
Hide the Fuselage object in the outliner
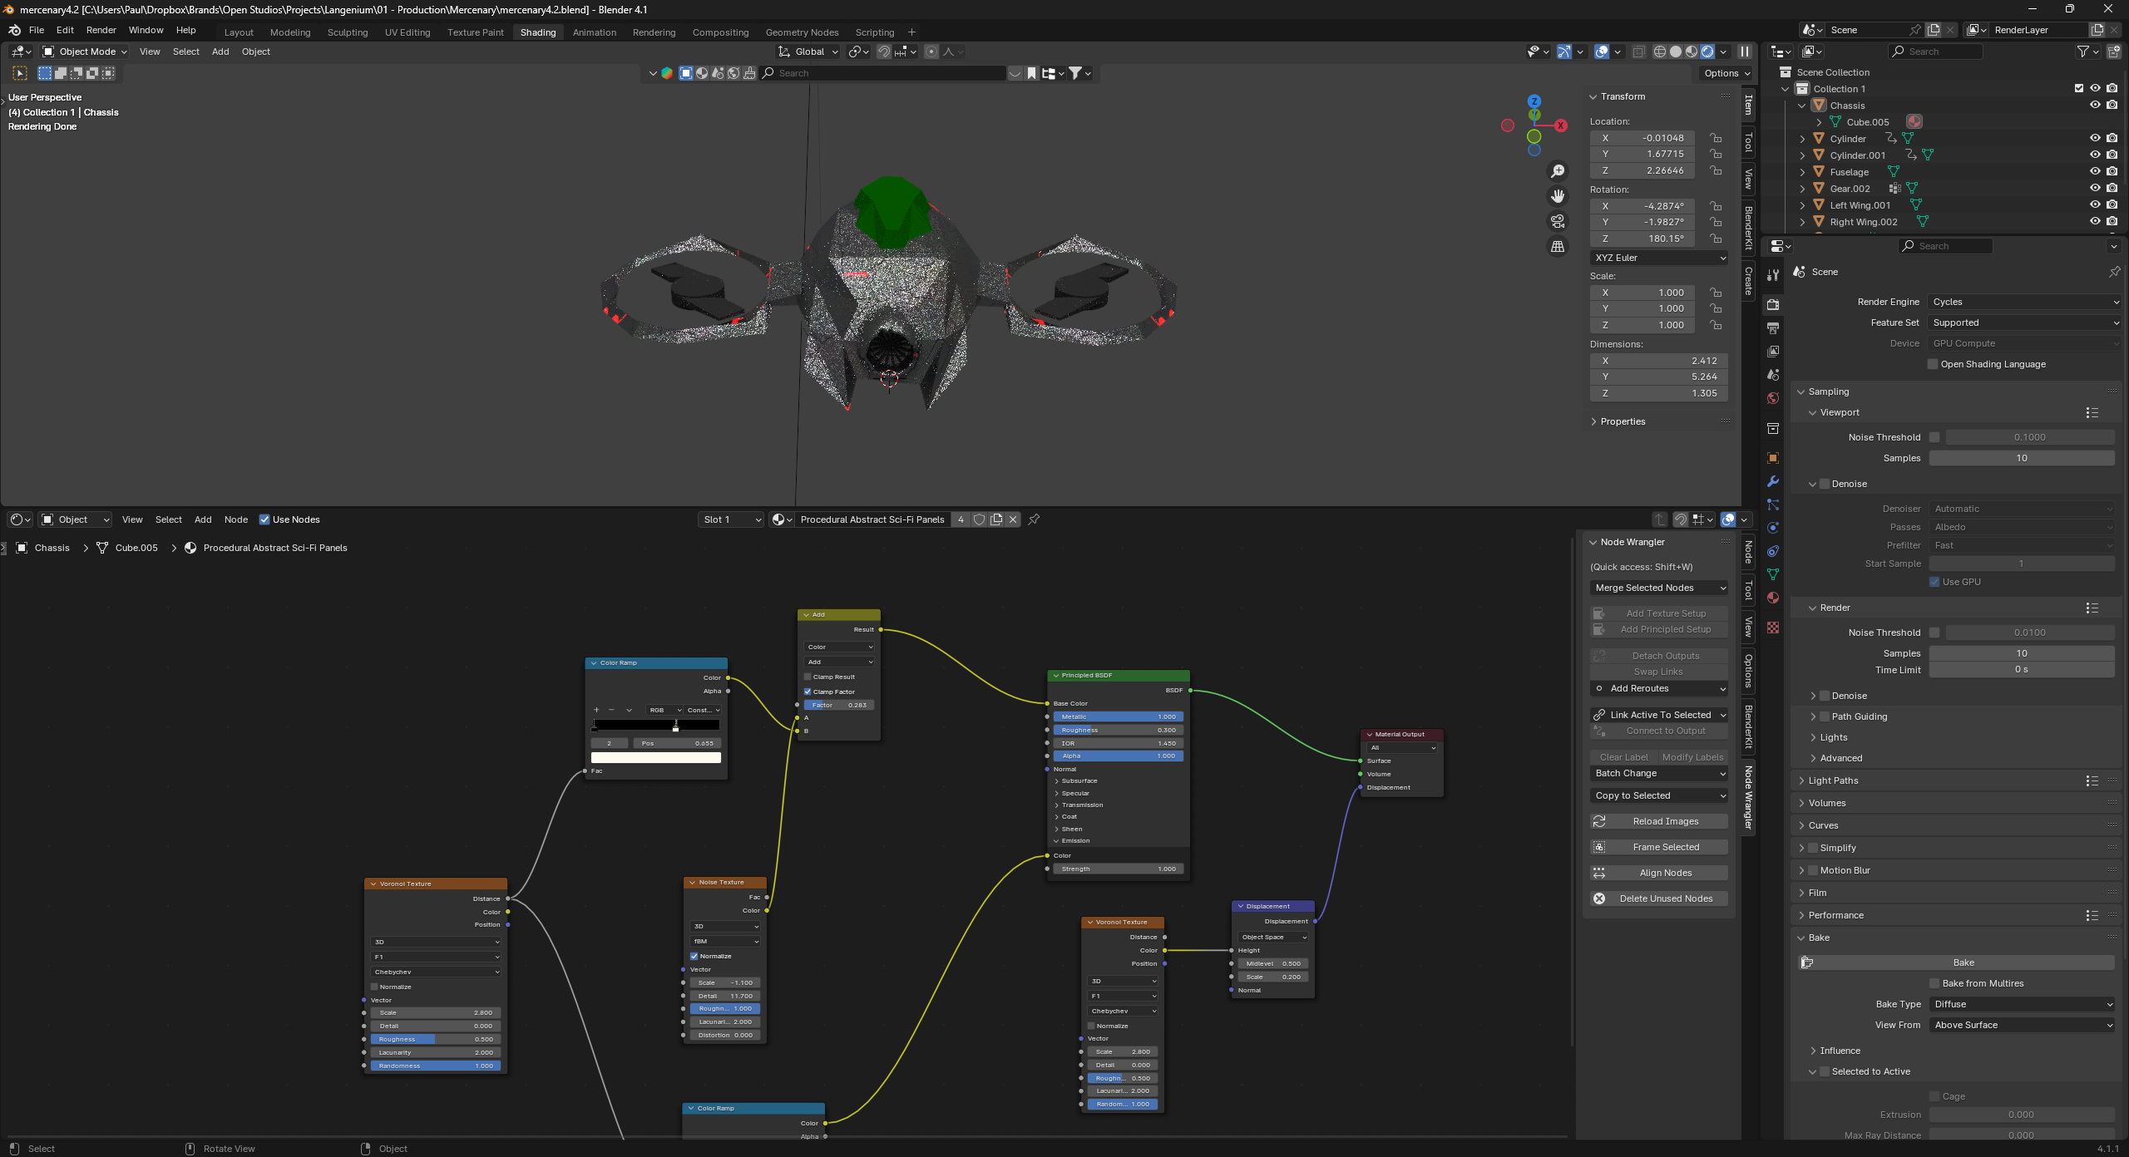click(x=2095, y=172)
